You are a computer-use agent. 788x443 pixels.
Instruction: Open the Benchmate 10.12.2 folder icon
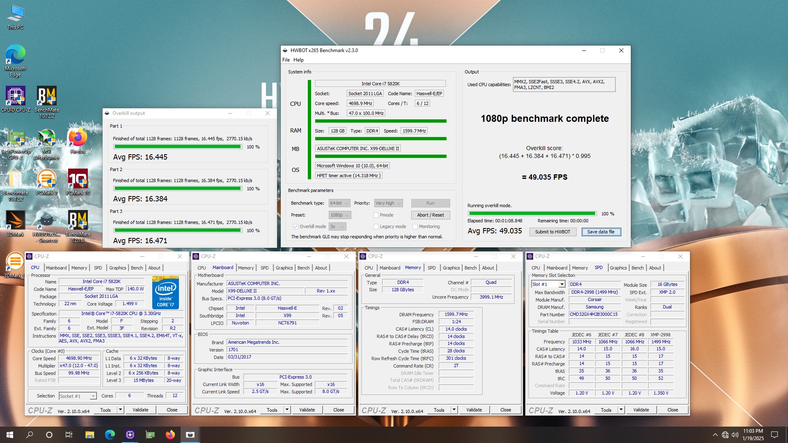pyautogui.click(x=16, y=185)
